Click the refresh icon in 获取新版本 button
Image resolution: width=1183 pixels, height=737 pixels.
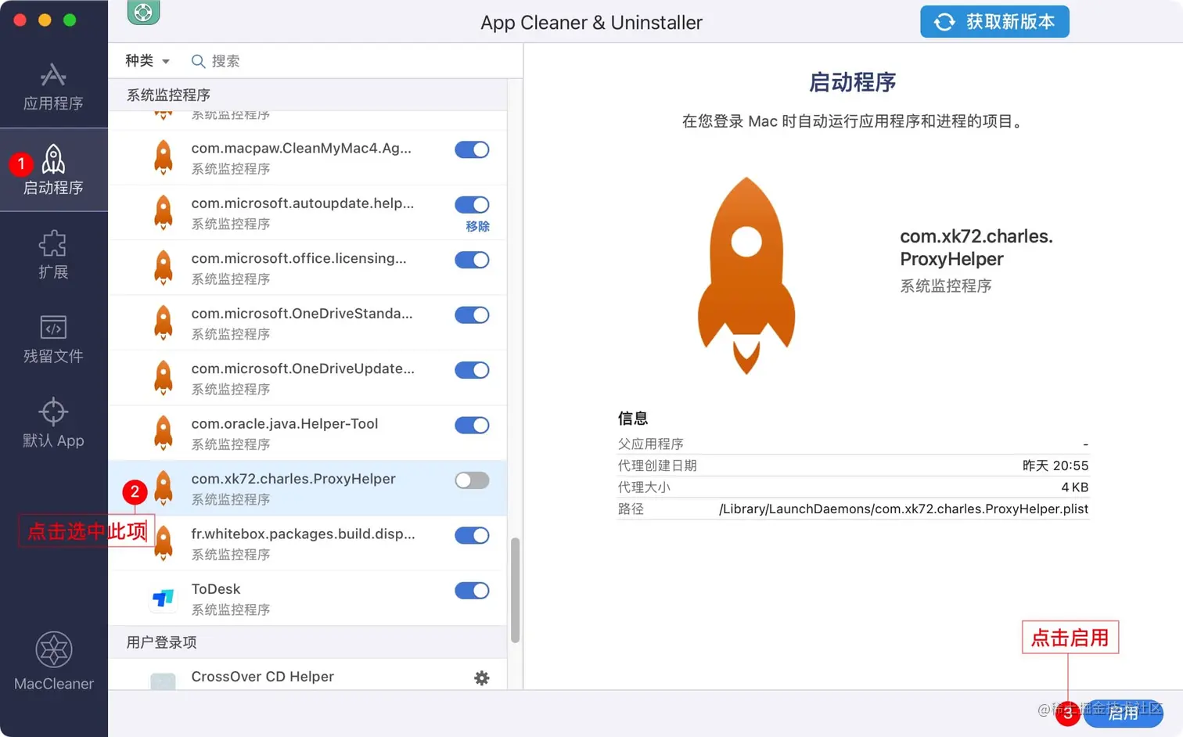[x=944, y=22]
